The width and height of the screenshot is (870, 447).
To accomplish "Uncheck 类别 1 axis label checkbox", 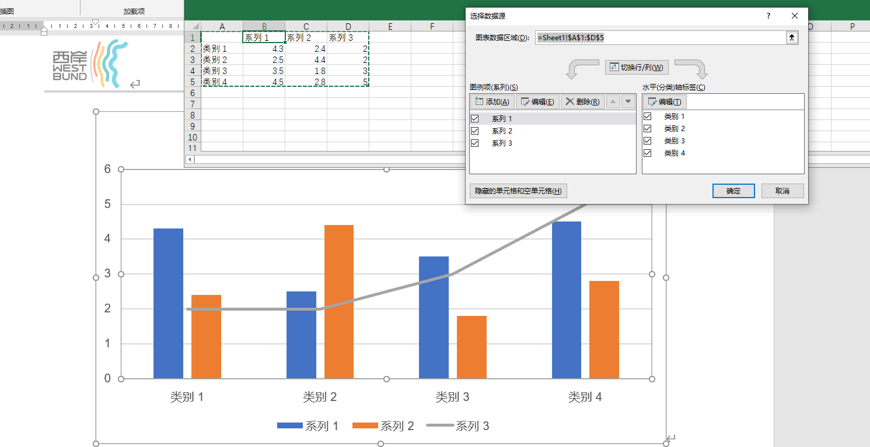I will (648, 116).
